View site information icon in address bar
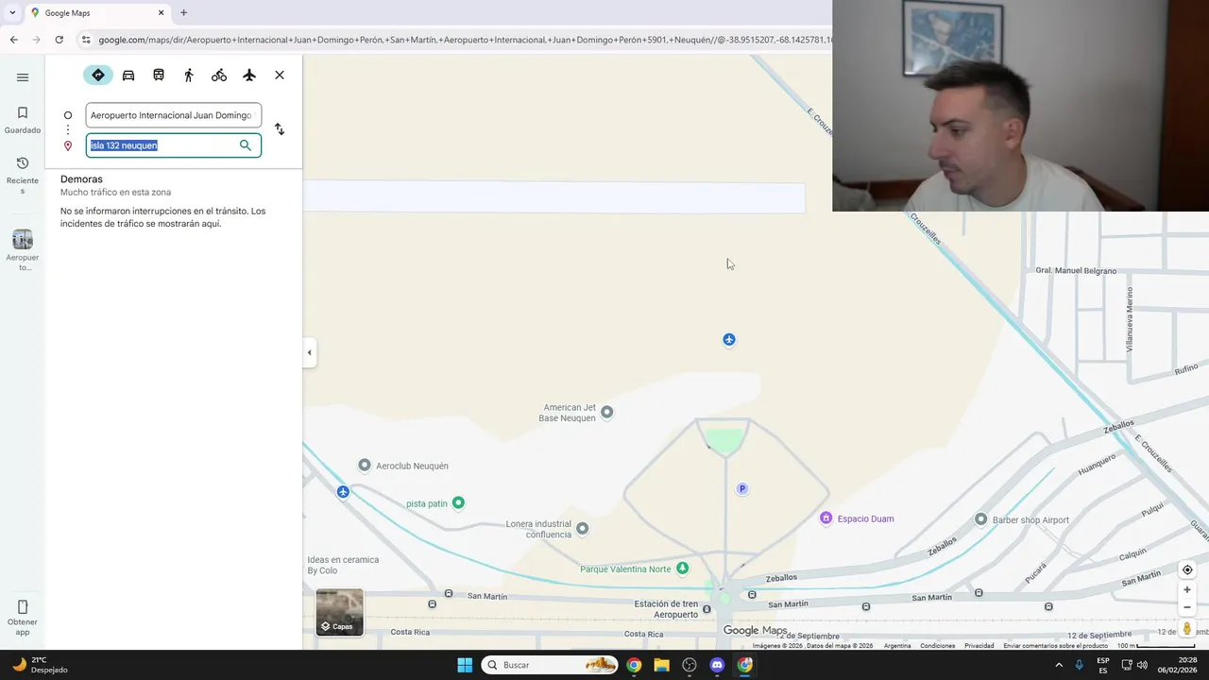 point(86,40)
